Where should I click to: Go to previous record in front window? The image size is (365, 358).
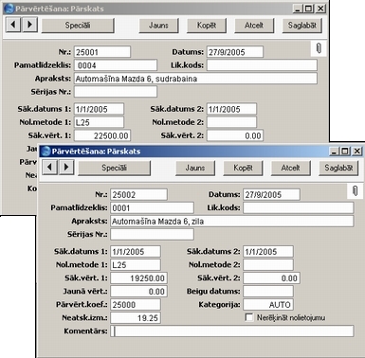(50, 167)
